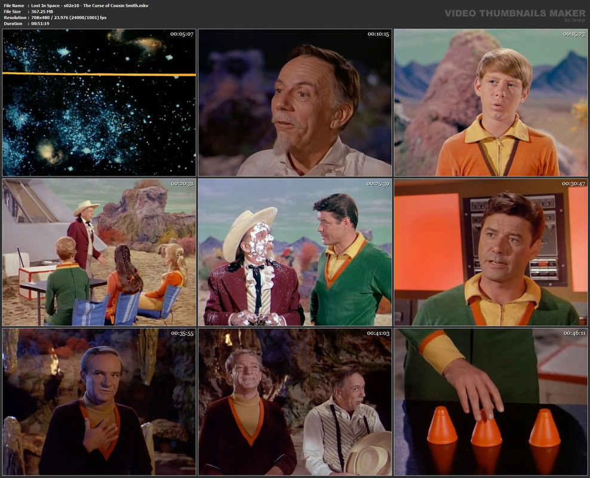The image size is (590, 478).
Task: Open the starfield thumbnail at 00:05:07
Action: [x=99, y=103]
